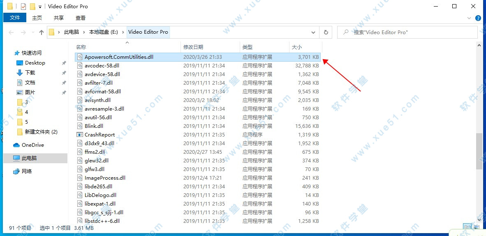
Task: Select file avisynth.dll
Action: [198, 100]
